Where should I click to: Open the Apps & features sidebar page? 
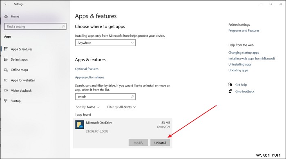[x=22, y=49]
